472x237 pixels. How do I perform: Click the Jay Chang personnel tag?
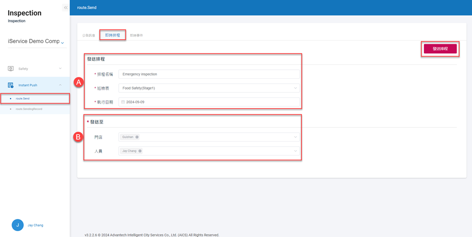click(131, 151)
